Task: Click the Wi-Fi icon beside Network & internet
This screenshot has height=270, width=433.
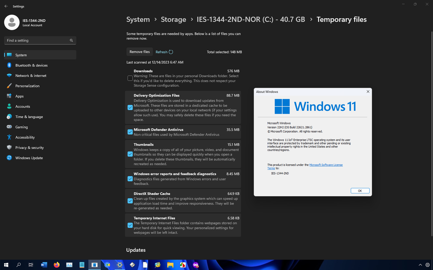Action: [x=9, y=76]
